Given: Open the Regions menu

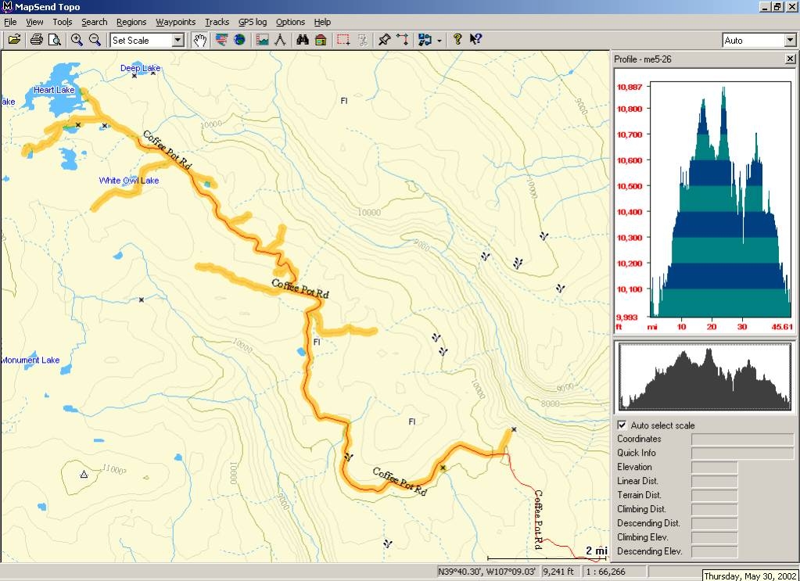Looking at the screenshot, I should pyautogui.click(x=131, y=22).
